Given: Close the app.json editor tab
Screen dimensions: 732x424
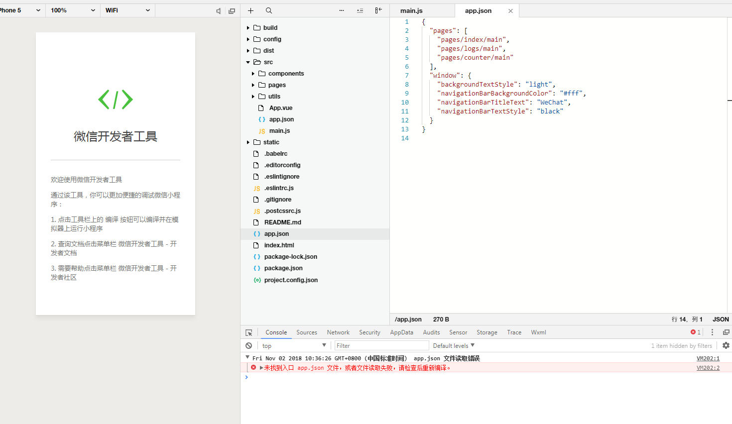Looking at the screenshot, I should coord(510,11).
